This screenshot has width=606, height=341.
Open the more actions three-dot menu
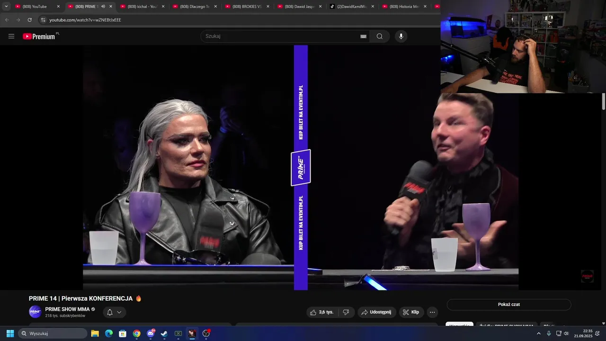coord(432,312)
